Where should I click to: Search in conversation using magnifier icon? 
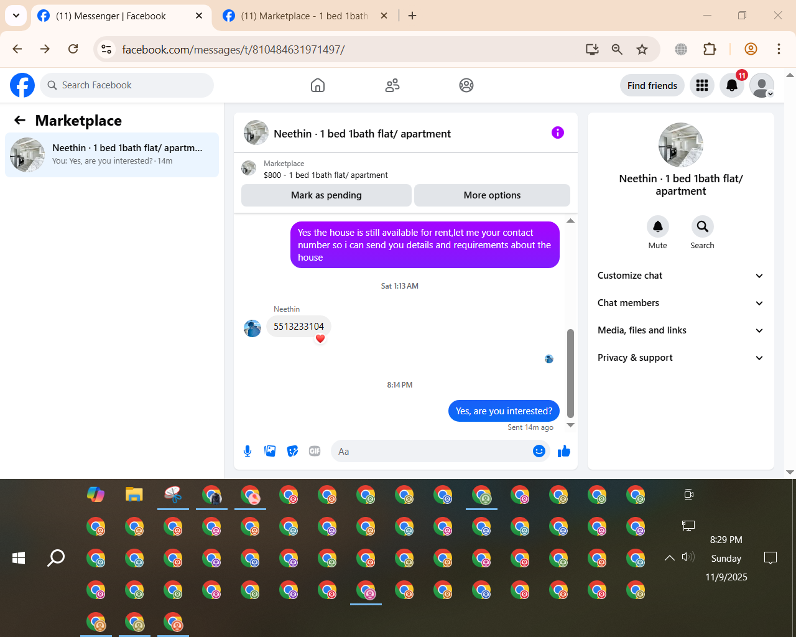703,226
